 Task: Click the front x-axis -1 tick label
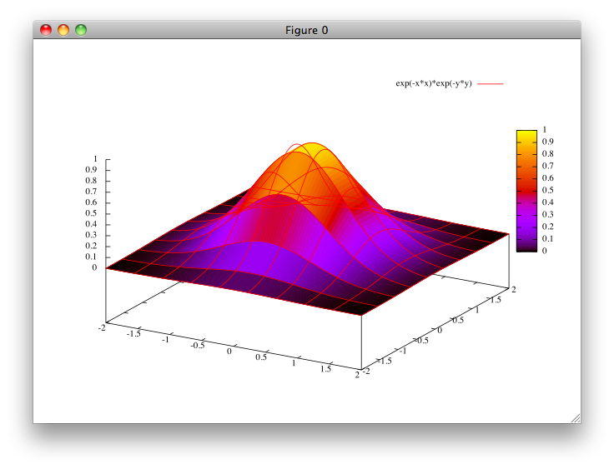click(166, 339)
